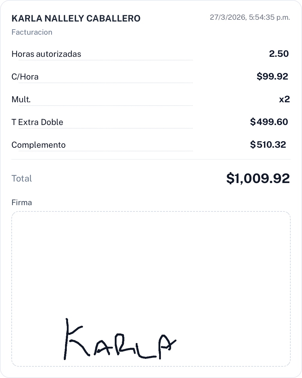The height and width of the screenshot is (378, 302).
Task: Click the name KARLA NALLELY CABALLERO
Action: pyautogui.click(x=76, y=18)
